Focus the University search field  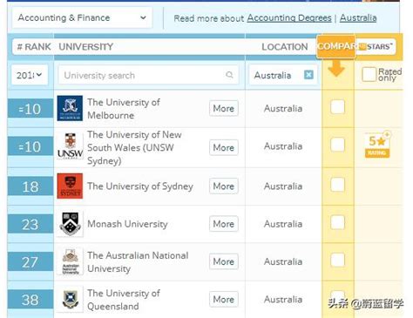tap(148, 75)
